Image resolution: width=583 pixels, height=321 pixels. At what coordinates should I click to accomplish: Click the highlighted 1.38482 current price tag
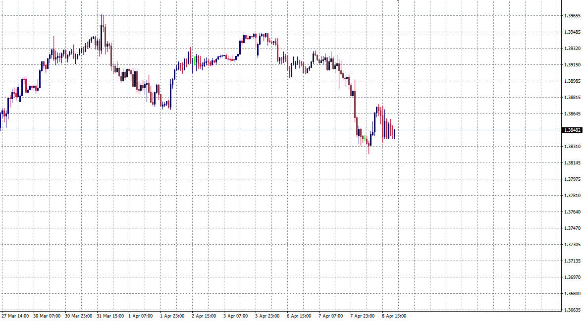(x=573, y=130)
